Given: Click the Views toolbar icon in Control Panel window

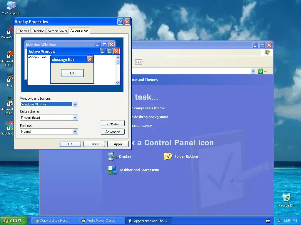Looking at the screenshot, I should pyautogui.click(x=138, y=62).
